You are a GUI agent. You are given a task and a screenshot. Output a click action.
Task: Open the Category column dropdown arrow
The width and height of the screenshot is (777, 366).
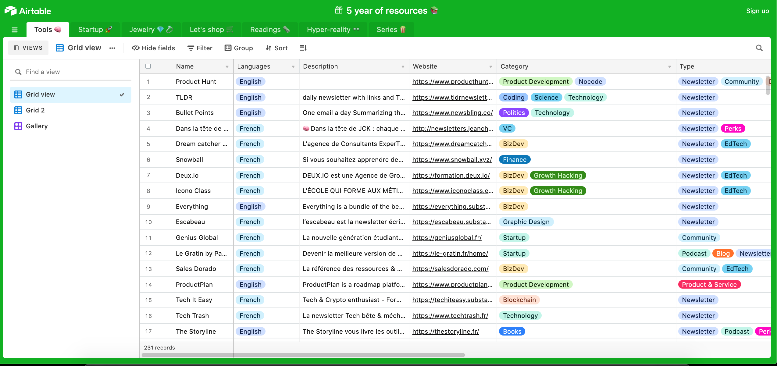(669, 66)
